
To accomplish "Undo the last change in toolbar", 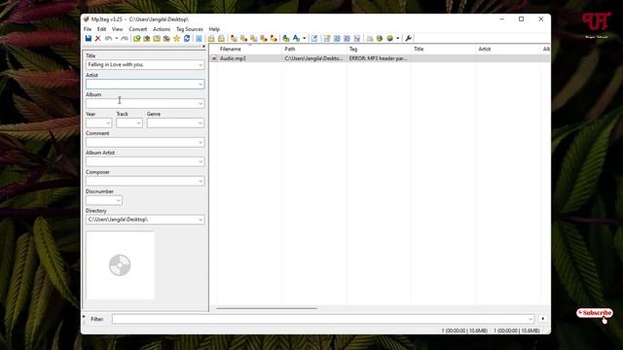I will 108,39.
